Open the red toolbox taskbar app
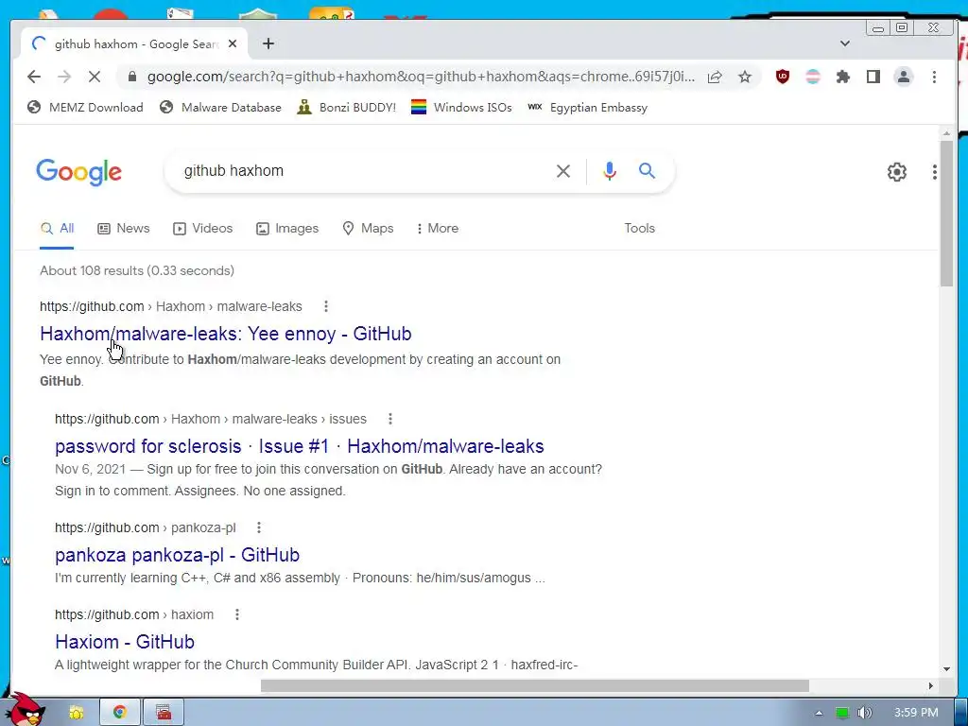Viewport: 968px width, 726px height. tap(164, 713)
